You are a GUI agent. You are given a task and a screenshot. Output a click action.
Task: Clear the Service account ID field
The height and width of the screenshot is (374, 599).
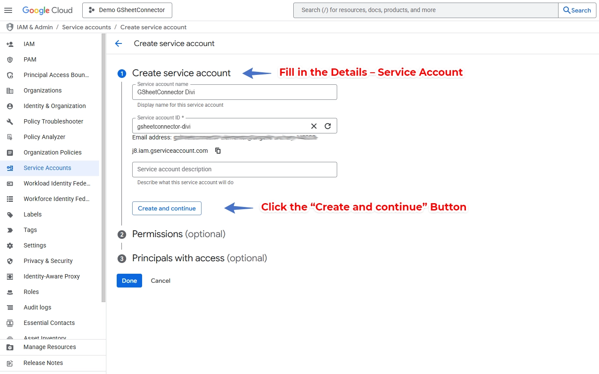(x=313, y=126)
